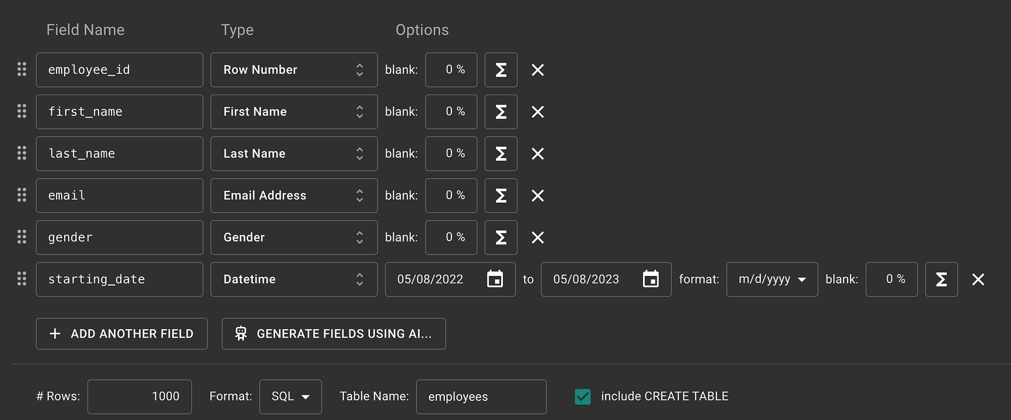The height and width of the screenshot is (420, 1011).
Task: Open the SQL output format dropdown
Action: click(x=291, y=397)
